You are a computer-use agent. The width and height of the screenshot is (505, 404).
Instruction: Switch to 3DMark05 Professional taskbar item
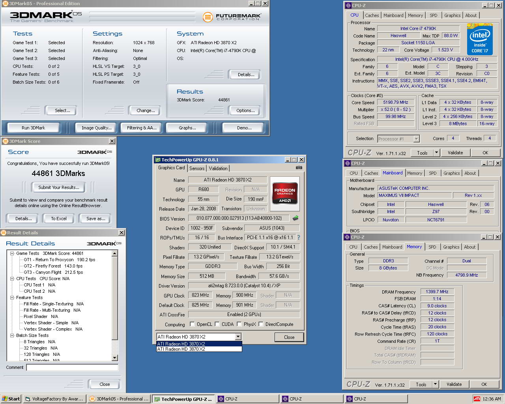pyautogui.click(x=119, y=399)
